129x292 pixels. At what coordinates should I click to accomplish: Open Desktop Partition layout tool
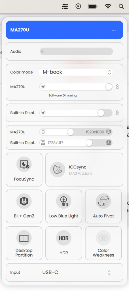tap(24, 243)
